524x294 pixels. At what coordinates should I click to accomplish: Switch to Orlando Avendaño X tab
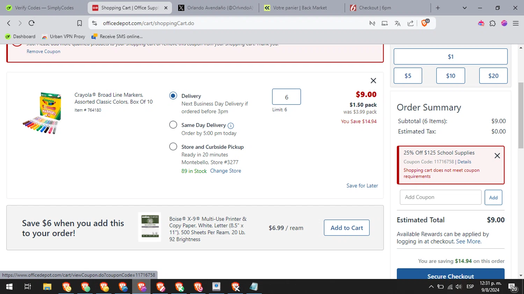216,8
